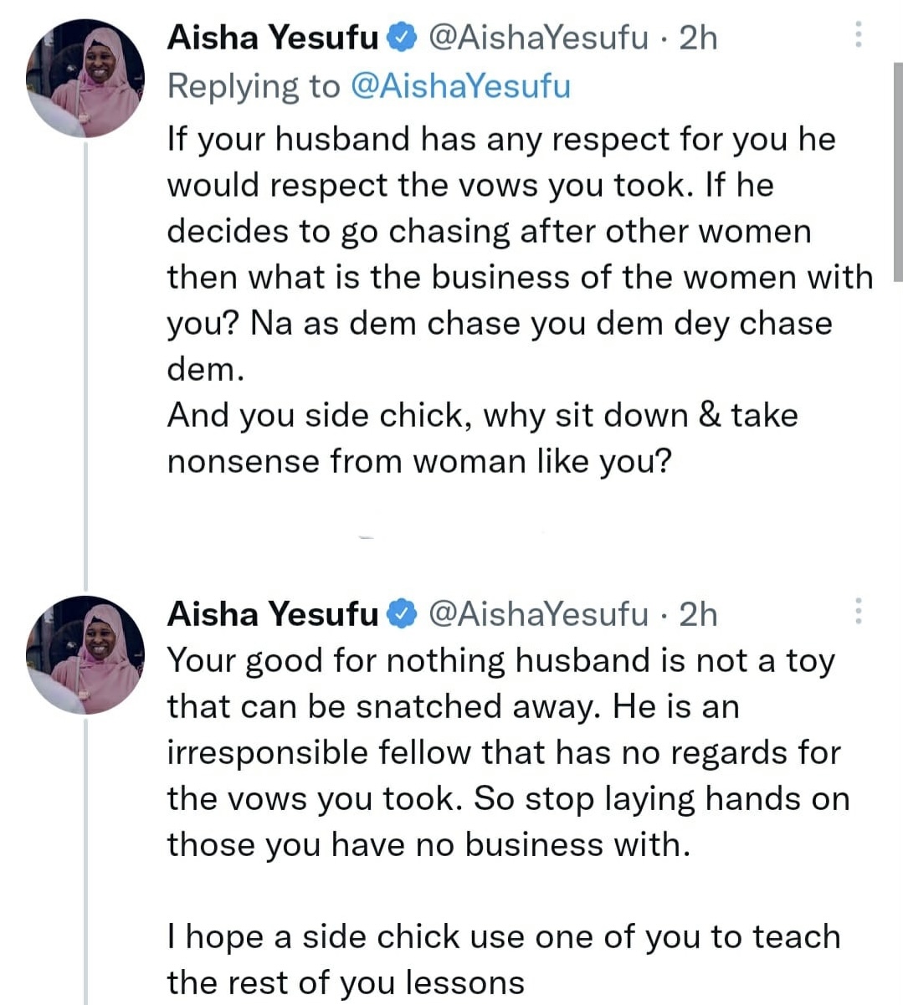
Task: Open the second tweet's three-dot more menu
Action: [x=858, y=612]
